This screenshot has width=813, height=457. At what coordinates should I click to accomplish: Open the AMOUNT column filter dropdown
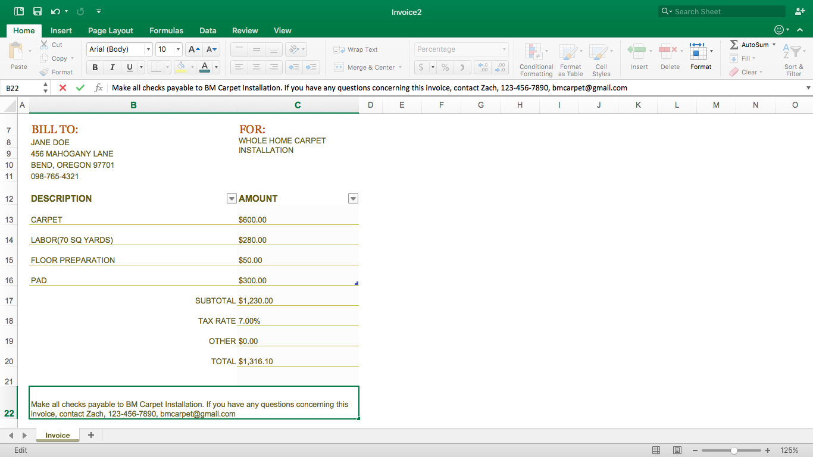pyautogui.click(x=353, y=199)
